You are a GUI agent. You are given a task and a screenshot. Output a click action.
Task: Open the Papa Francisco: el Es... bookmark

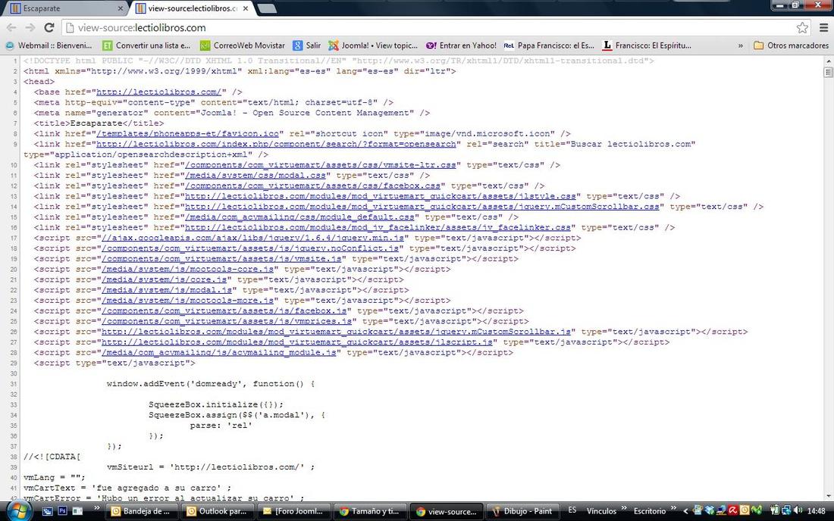tap(549, 45)
